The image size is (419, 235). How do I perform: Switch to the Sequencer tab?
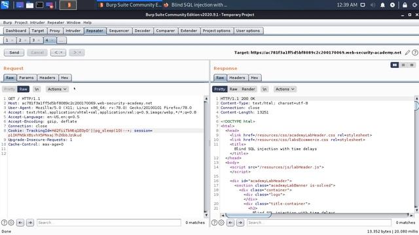point(119,31)
